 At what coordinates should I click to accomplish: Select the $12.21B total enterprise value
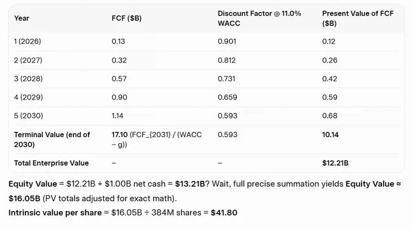pyautogui.click(x=335, y=163)
